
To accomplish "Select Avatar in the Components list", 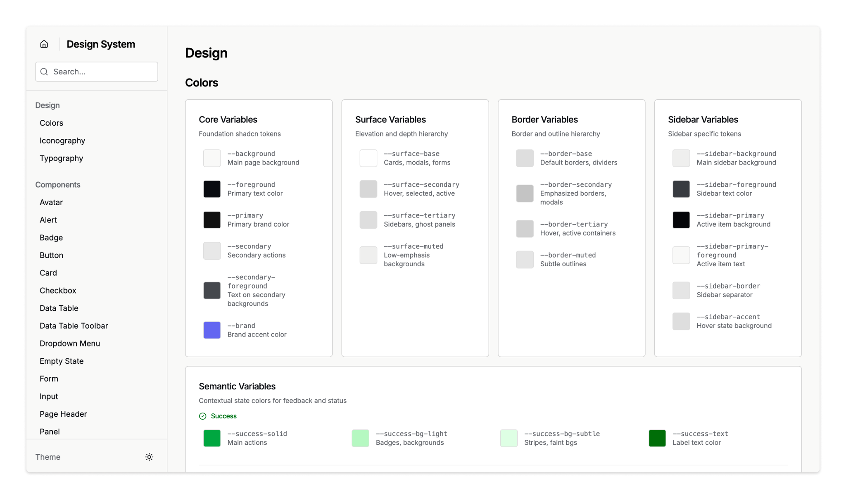I will pyautogui.click(x=51, y=202).
